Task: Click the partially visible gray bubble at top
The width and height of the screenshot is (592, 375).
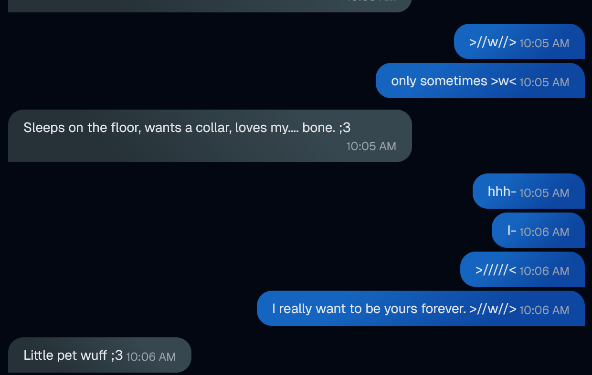Action: pos(210,5)
